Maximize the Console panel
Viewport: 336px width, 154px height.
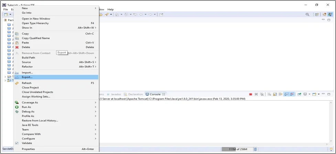[x=329, y=94]
